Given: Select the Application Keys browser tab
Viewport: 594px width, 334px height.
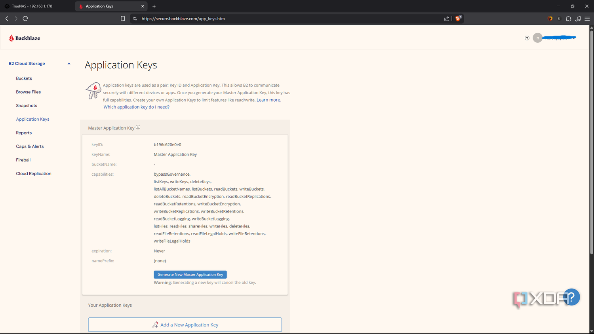Looking at the screenshot, I should click(x=111, y=6).
